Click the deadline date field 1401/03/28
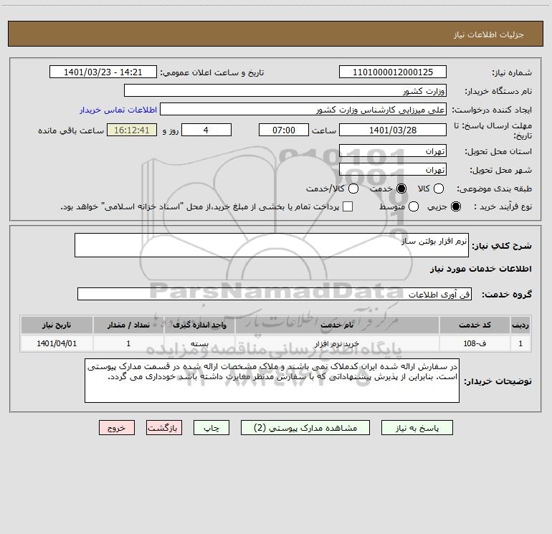Screen dimensions: 552x534 point(393,130)
